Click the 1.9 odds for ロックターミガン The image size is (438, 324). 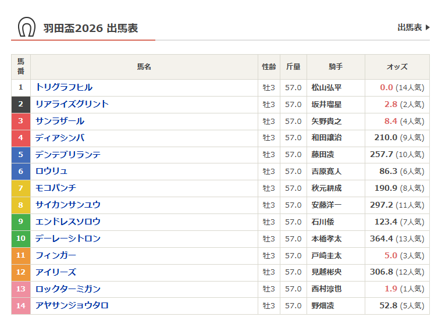point(390,289)
